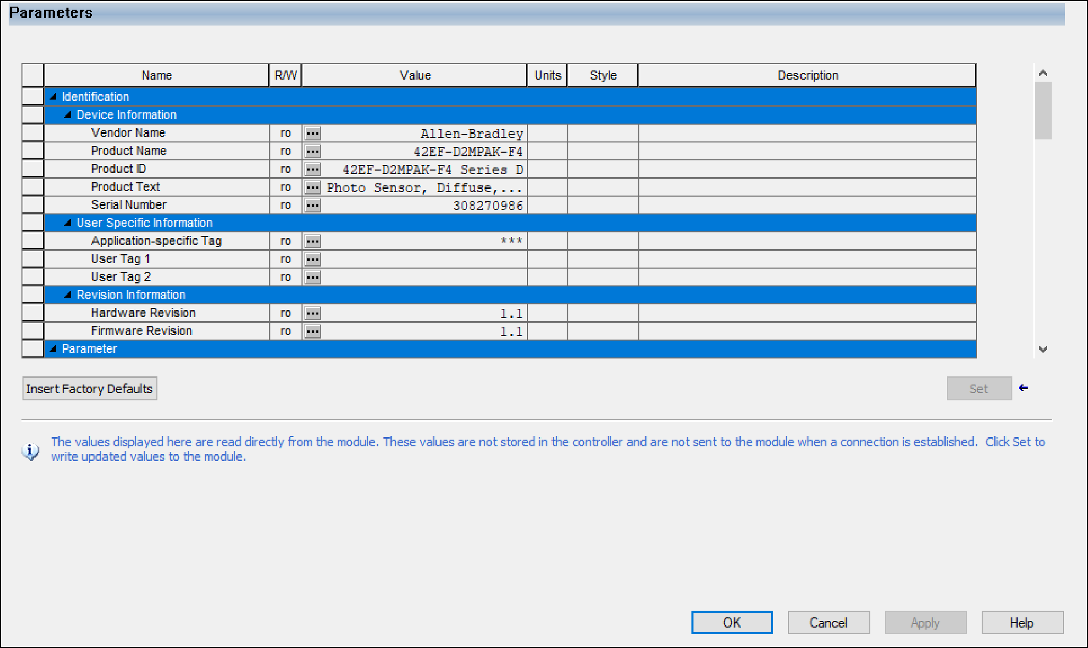Open ellipsis button for Product Name
1088x648 pixels.
(x=313, y=152)
